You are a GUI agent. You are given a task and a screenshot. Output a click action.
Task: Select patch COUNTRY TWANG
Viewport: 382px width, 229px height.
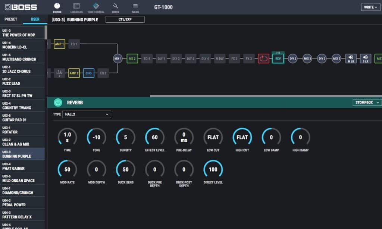coord(22,105)
